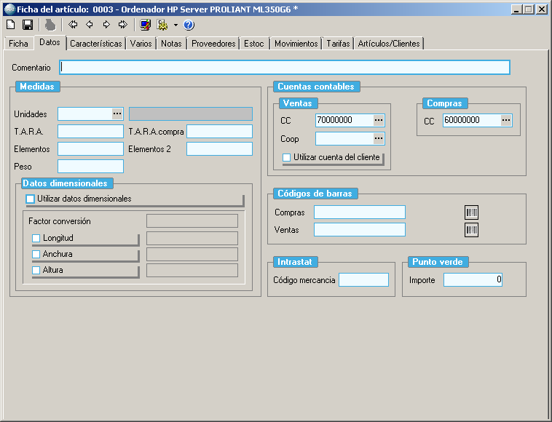Click the Compras barcode generator icon
This screenshot has height=422, width=552.
pyautogui.click(x=471, y=212)
